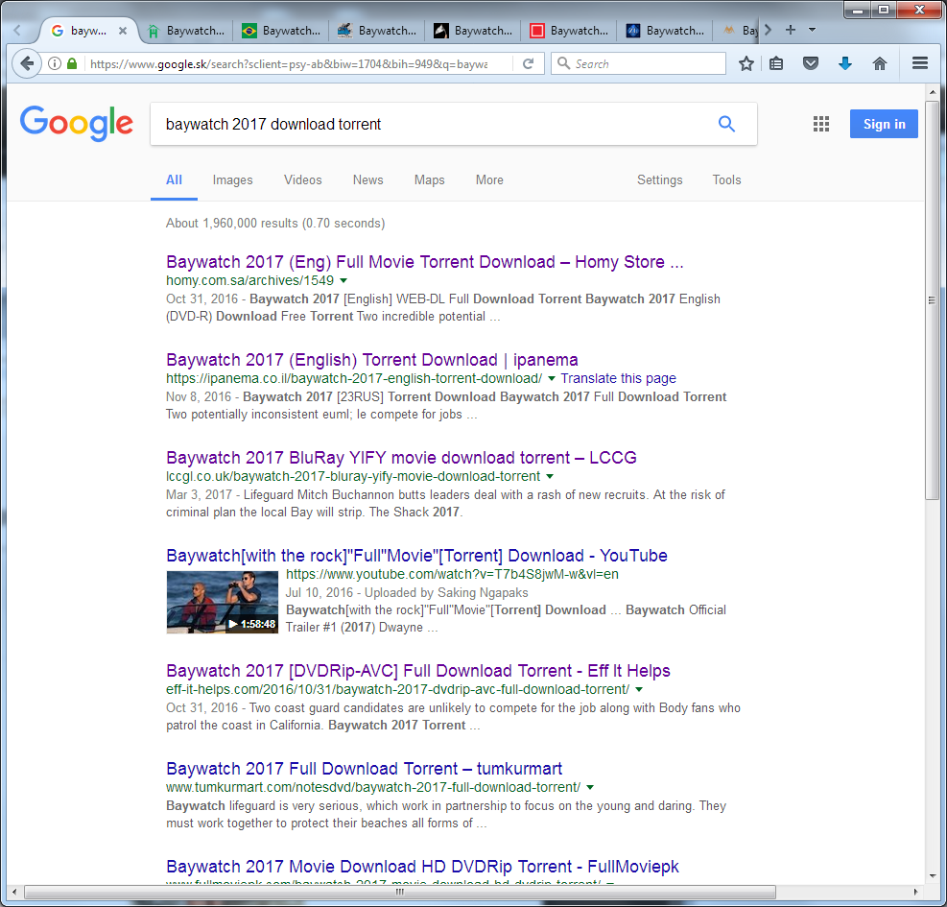The width and height of the screenshot is (947, 907).
Task: Expand options arrow for homy.com.sa result
Action: [x=343, y=280]
